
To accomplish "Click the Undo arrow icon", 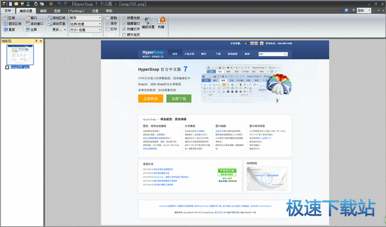I will [59, 4].
